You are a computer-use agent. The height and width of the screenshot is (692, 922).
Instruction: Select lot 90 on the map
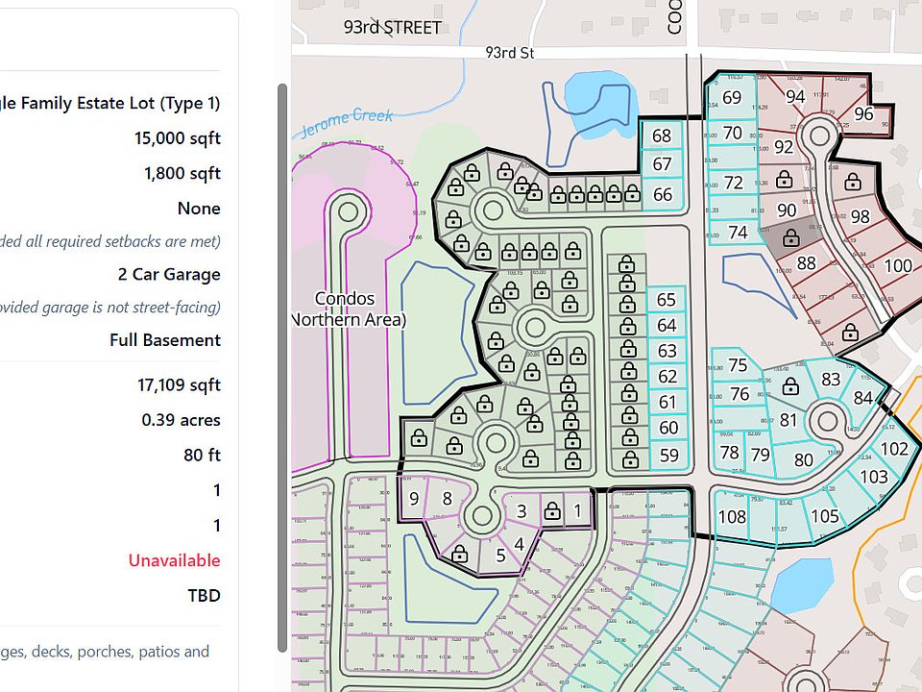click(787, 210)
